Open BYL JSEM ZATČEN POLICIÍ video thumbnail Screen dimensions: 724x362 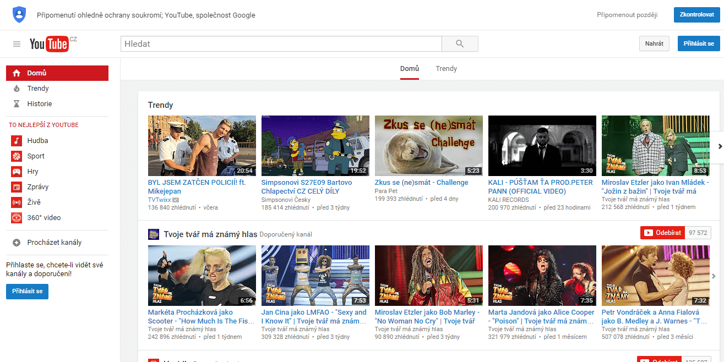202,146
